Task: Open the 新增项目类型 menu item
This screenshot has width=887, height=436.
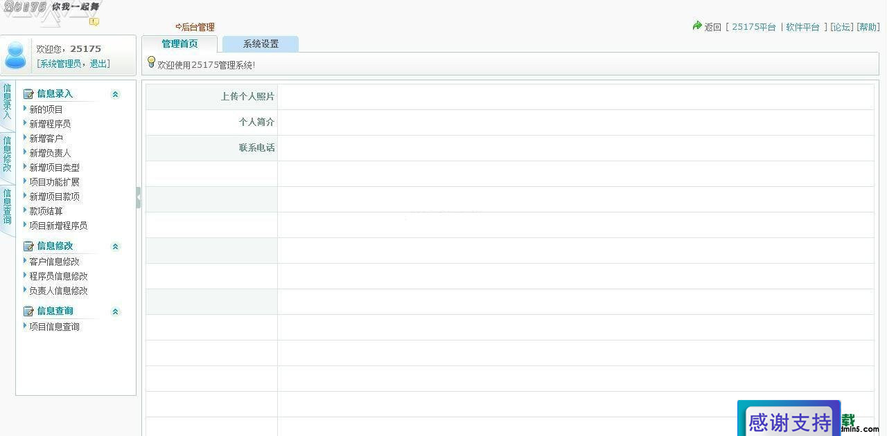Action: coord(54,167)
